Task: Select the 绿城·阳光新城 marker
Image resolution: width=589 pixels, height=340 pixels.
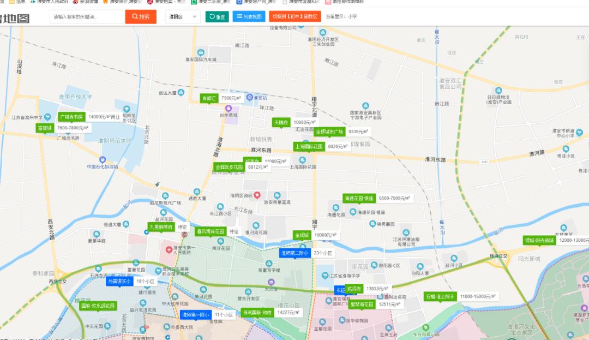Action: [x=540, y=240]
